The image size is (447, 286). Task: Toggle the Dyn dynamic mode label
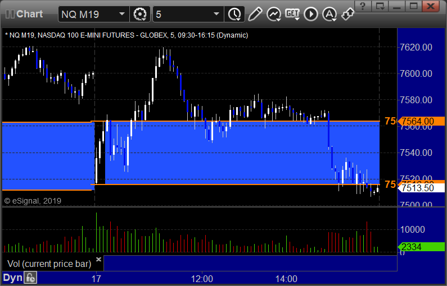(x=12, y=278)
